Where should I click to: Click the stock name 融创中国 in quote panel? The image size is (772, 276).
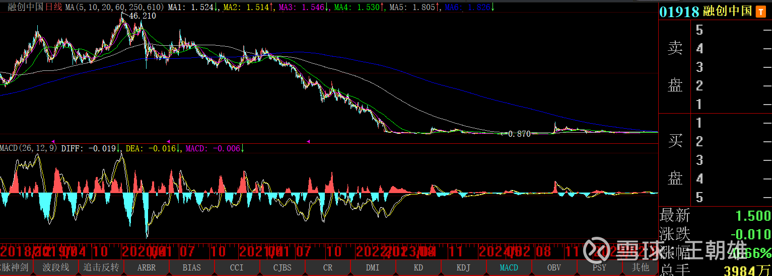[x=728, y=12]
